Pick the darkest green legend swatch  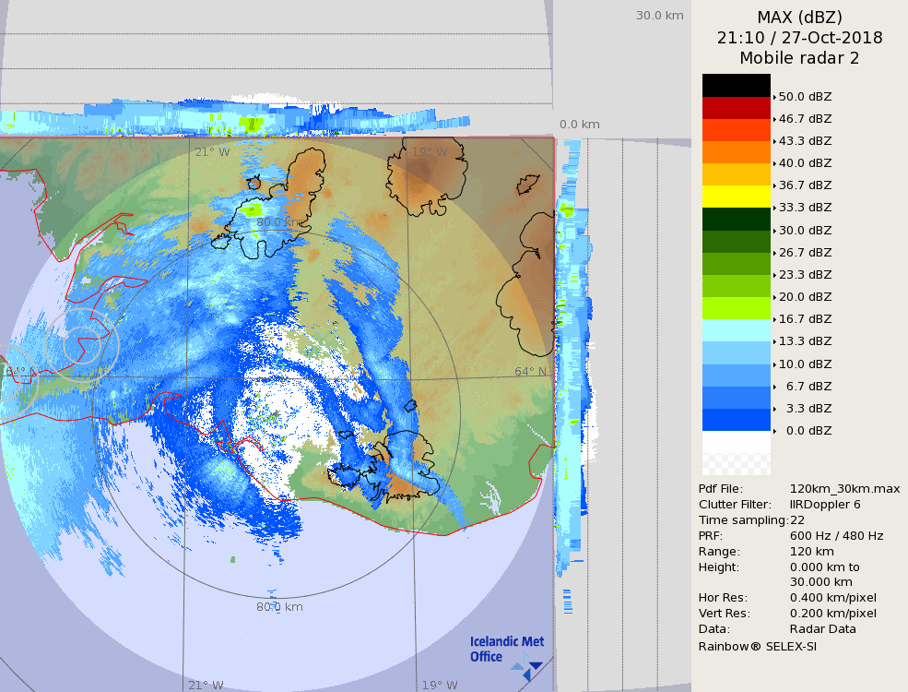tap(736, 219)
